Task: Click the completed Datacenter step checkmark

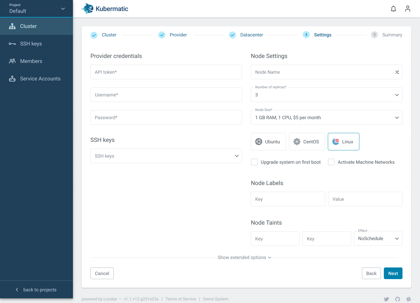Action: [x=232, y=35]
